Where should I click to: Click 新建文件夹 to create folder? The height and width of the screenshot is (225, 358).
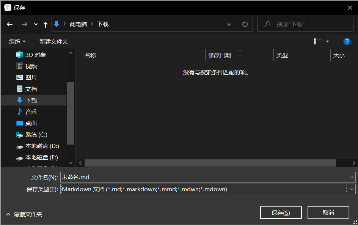[53, 41]
